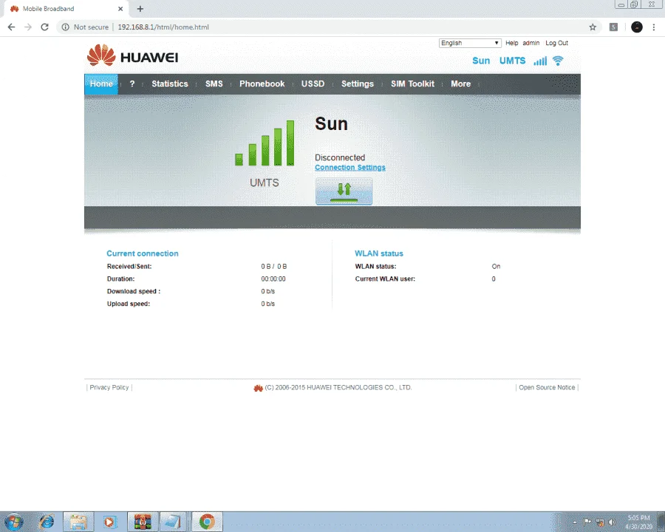Image resolution: width=665 pixels, height=532 pixels.
Task: Click the 'Current WLAN user' label
Action: click(x=385, y=279)
